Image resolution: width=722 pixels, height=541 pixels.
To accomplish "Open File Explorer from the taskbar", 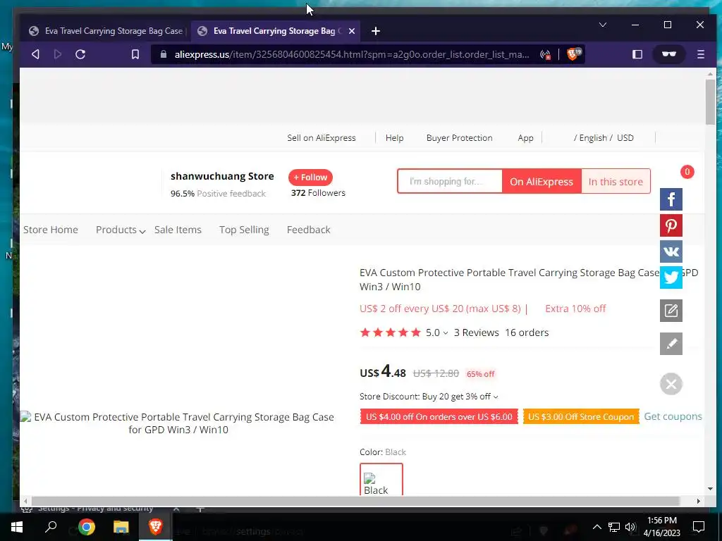I will tap(121, 527).
